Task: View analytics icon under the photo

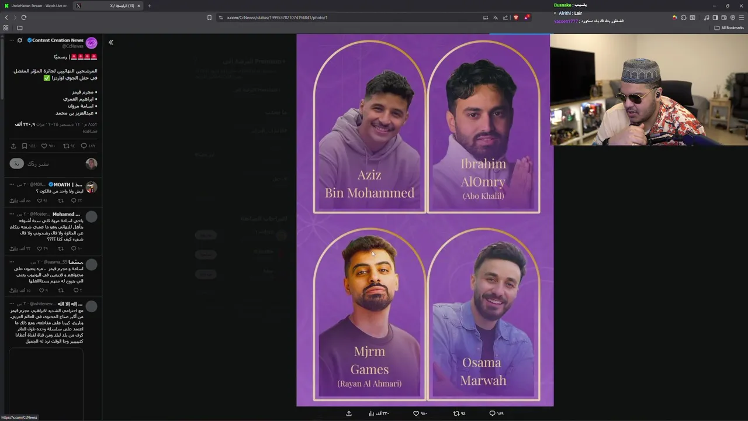Action: pyautogui.click(x=378, y=413)
